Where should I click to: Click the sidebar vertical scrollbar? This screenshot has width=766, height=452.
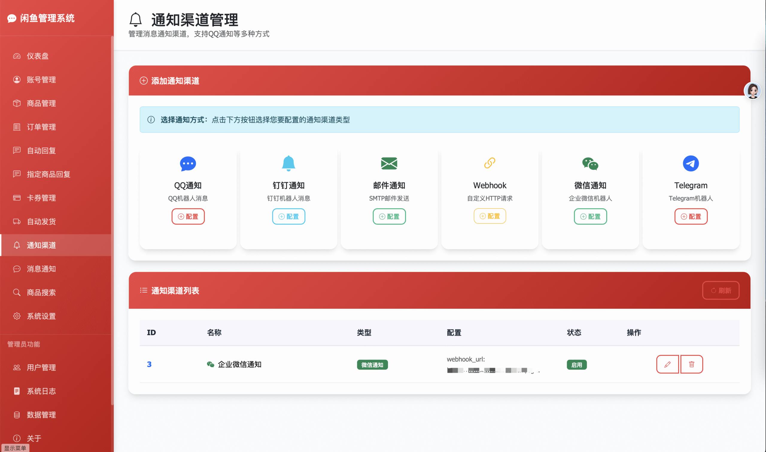(112, 213)
